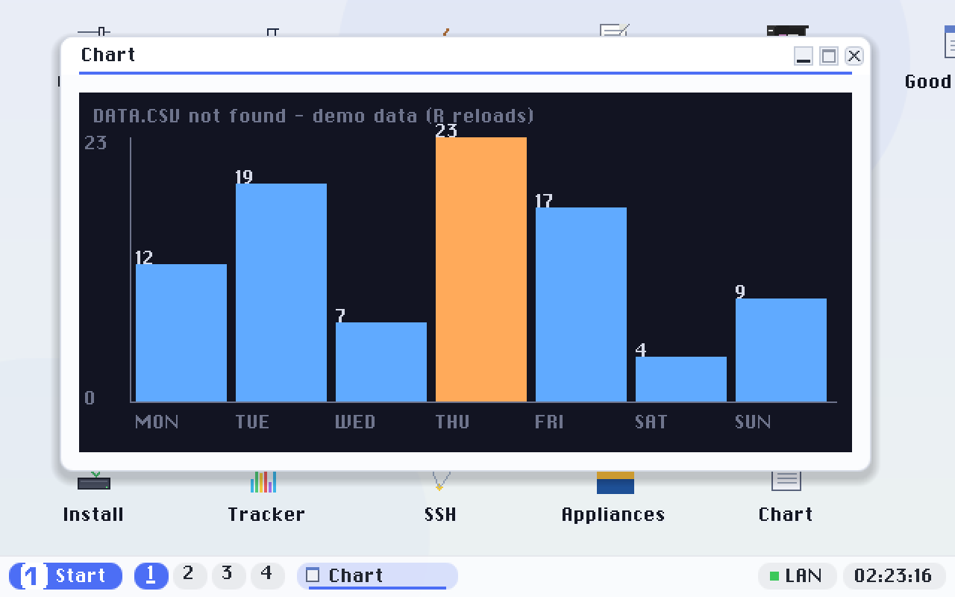Click the TUE axis label

[x=252, y=422]
